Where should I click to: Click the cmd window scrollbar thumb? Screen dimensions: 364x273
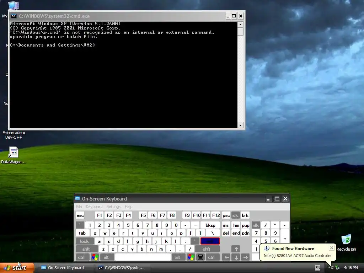coord(241,31)
